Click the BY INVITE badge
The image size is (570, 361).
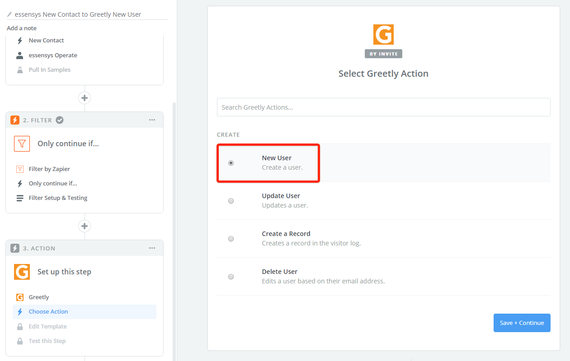[x=383, y=54]
